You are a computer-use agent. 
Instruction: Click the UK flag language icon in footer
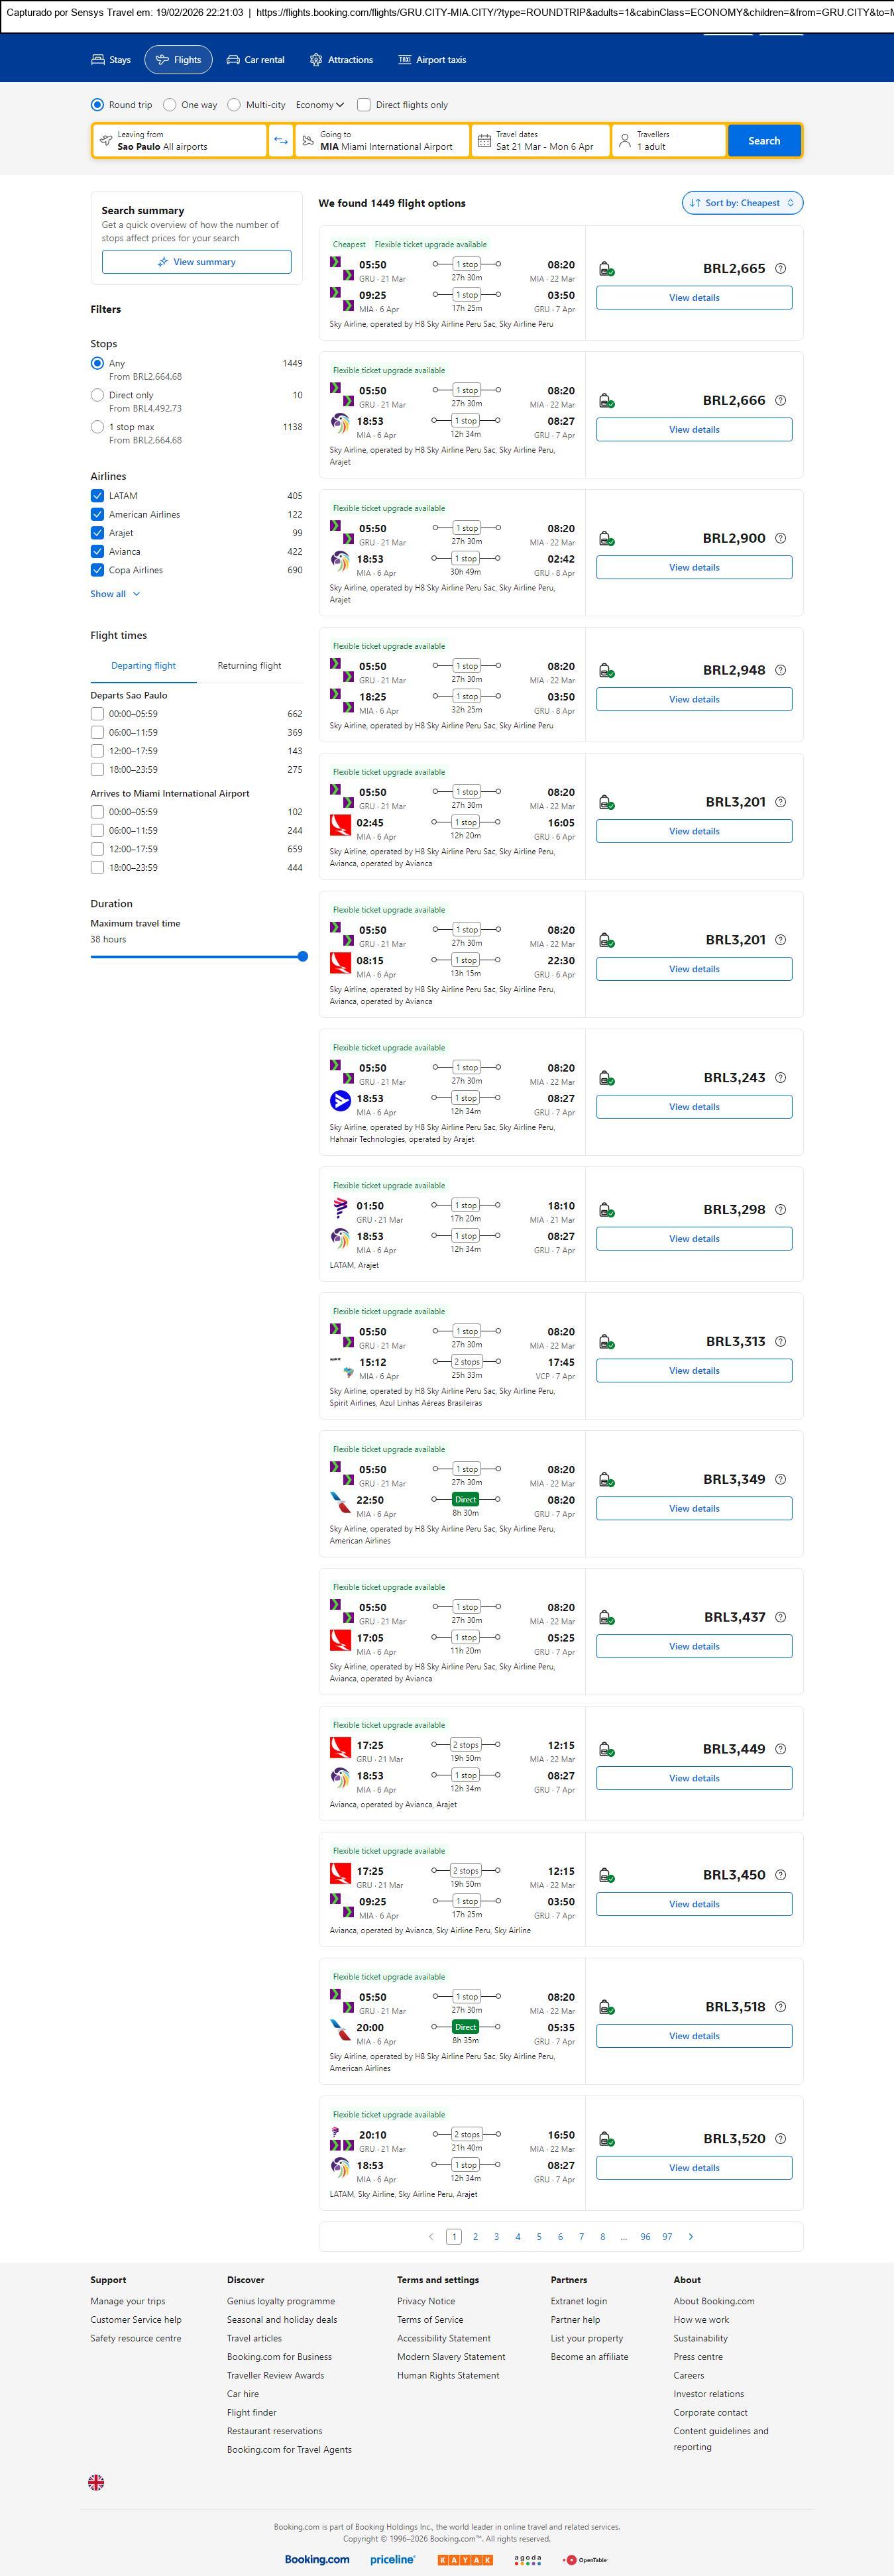(96, 2482)
